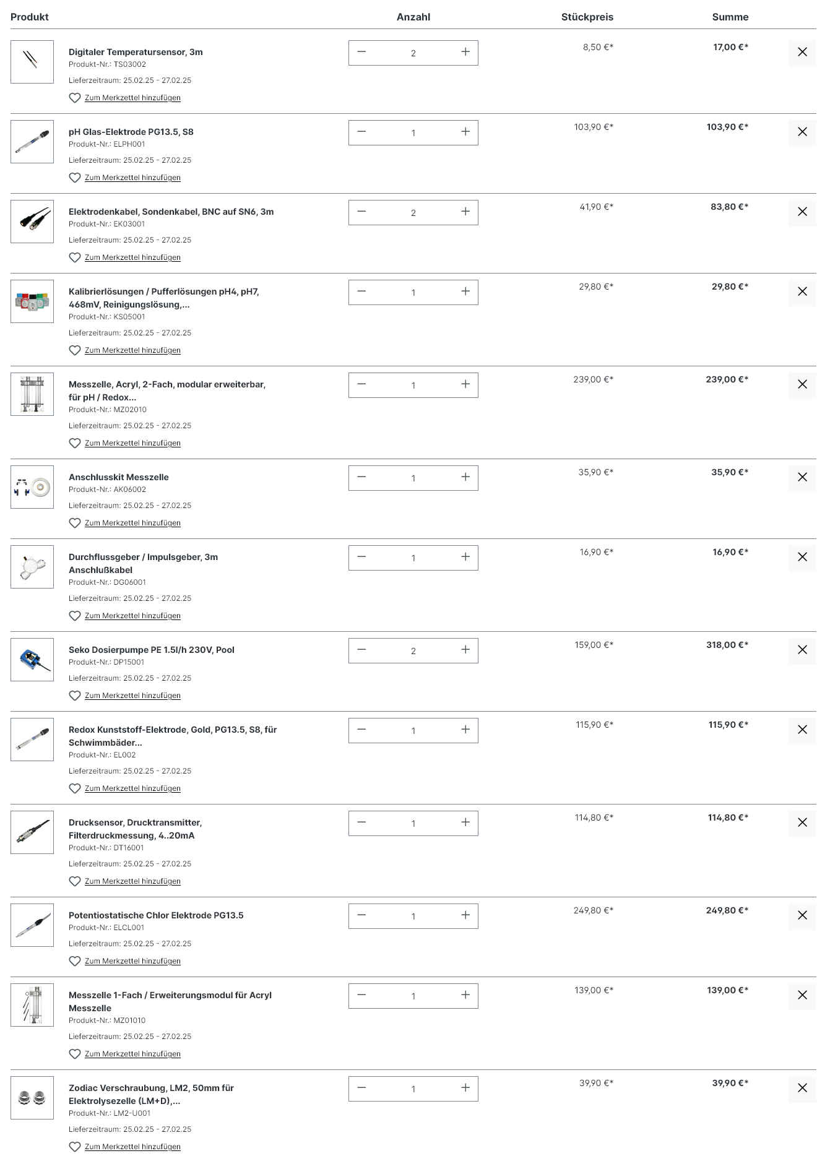Add Messzelle 1-Fach to Merkzettel link
This screenshot has height=1169, width=830.
click(132, 1054)
